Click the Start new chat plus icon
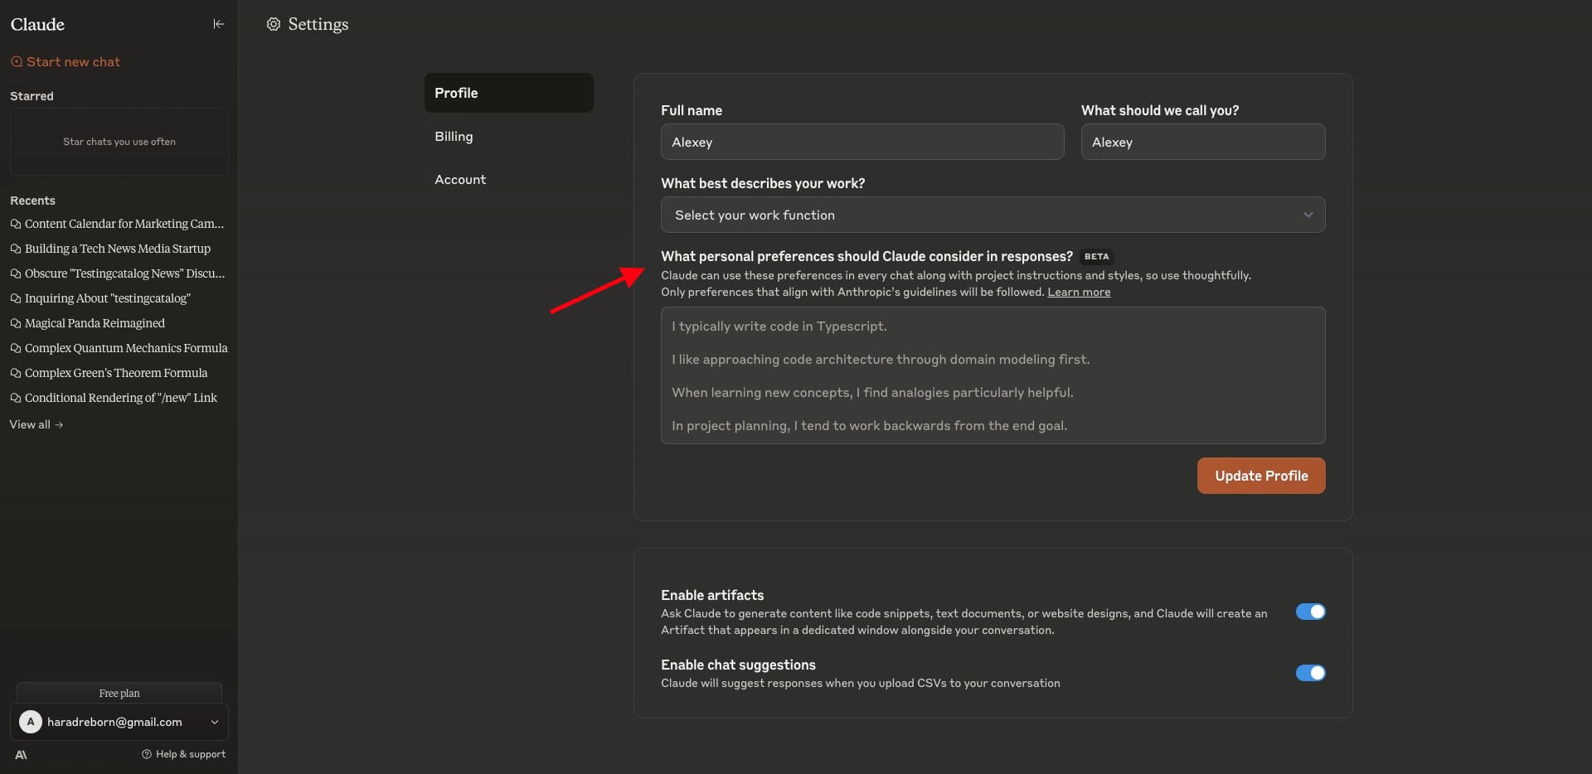The height and width of the screenshot is (774, 1592). 17,61
